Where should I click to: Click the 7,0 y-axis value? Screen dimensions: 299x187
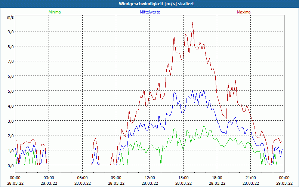pos(10,61)
